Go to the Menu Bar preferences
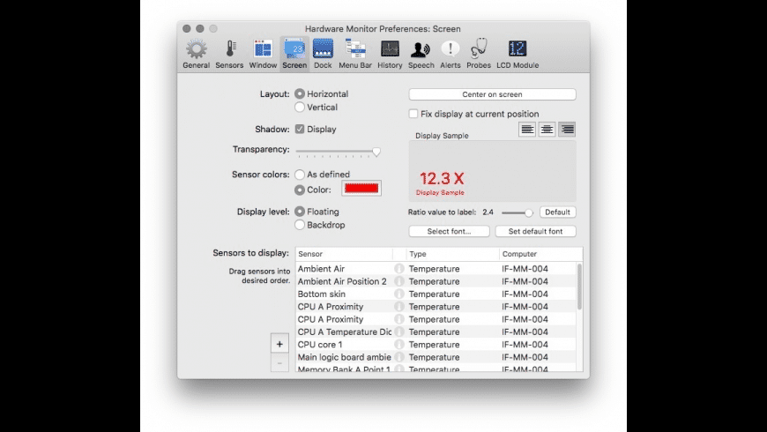This screenshot has width=767, height=432. [355, 55]
